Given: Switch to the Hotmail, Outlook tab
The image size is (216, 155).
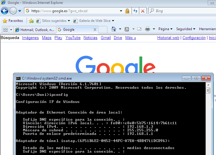Looking at the screenshot, I should 34,30.
